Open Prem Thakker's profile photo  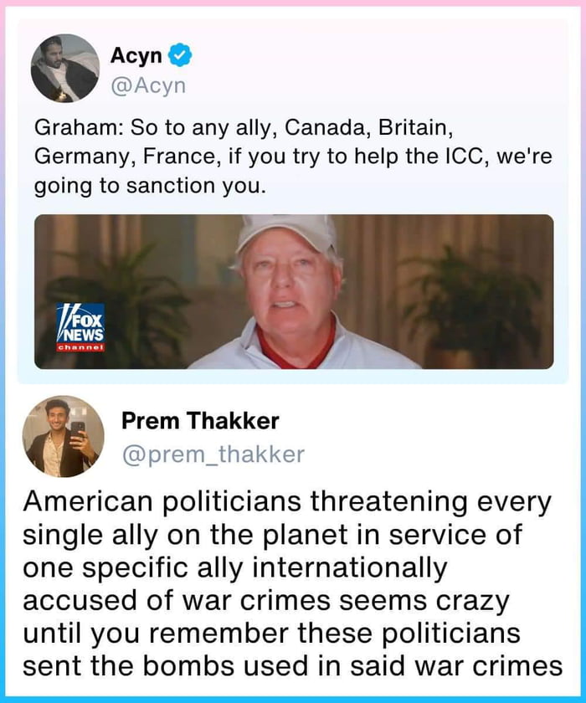tap(64, 437)
